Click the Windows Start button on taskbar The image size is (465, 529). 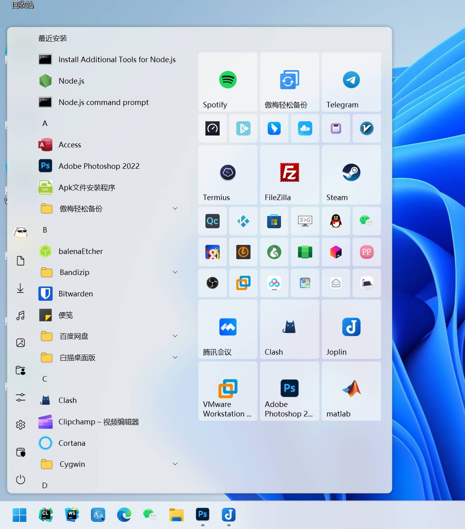pos(19,515)
